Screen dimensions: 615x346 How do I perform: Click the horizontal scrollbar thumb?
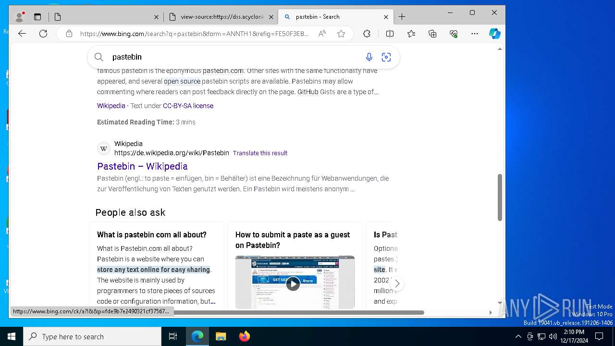(299, 312)
